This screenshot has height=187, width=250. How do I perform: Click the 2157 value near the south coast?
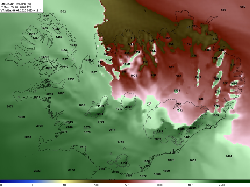(x=124, y=163)
